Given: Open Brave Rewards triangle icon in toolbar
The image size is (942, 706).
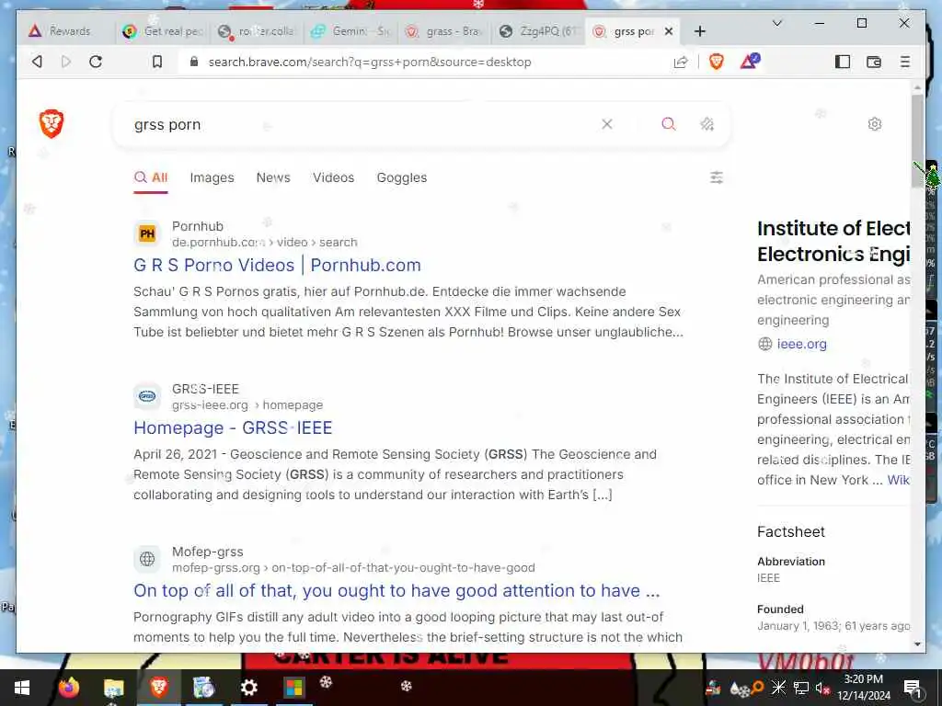Looking at the screenshot, I should 750,62.
